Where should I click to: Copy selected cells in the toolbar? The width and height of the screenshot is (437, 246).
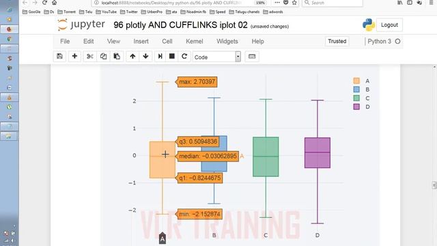(103, 56)
